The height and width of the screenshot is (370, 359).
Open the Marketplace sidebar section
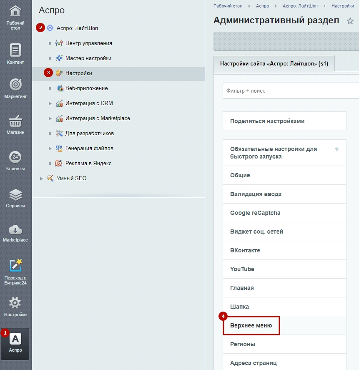click(x=15, y=233)
